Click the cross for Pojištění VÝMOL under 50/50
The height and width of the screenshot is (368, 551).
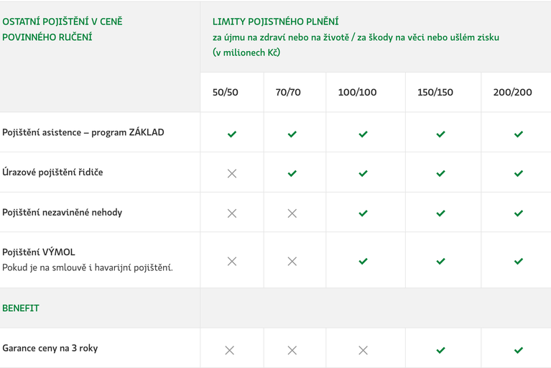(232, 261)
